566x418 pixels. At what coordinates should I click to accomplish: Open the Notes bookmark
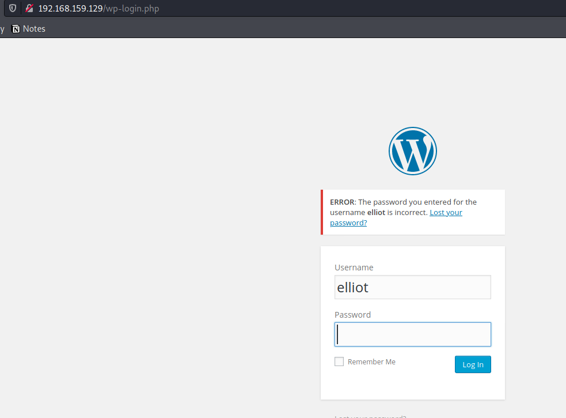coord(29,29)
